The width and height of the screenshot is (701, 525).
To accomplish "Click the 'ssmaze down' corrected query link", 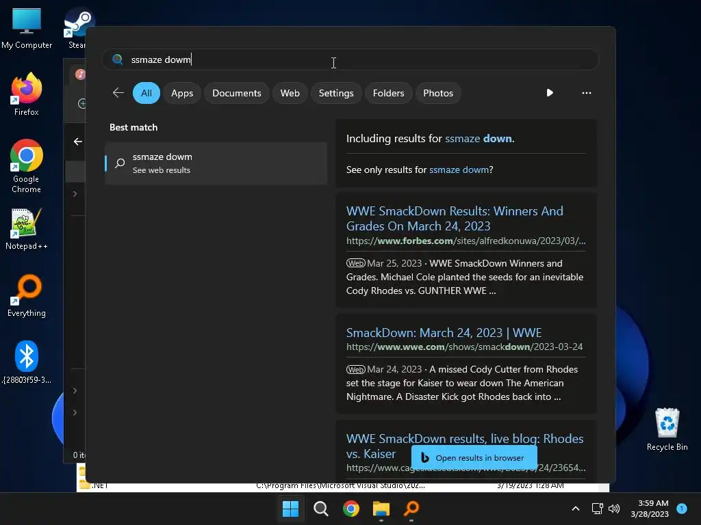I will (x=479, y=138).
